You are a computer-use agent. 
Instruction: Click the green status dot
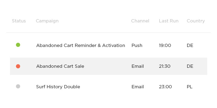tap(18, 45)
